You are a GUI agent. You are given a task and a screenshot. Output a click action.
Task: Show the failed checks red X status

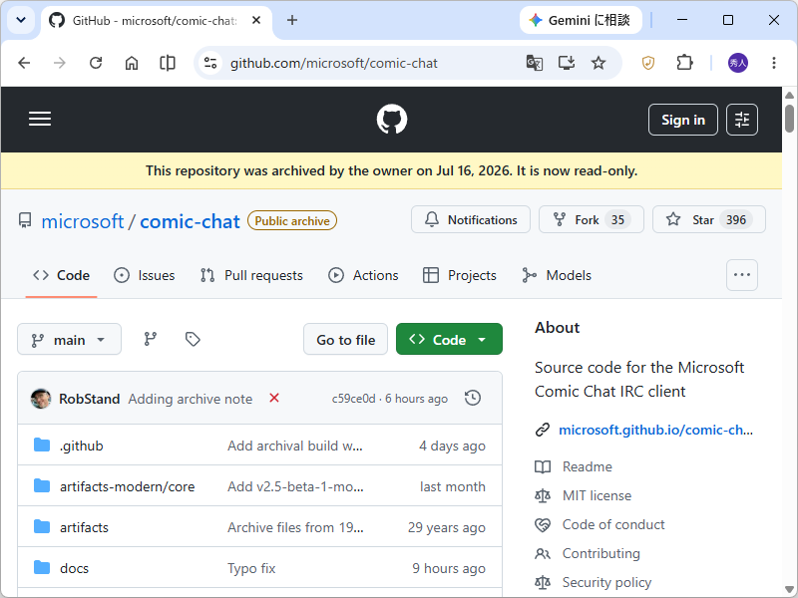pos(273,398)
